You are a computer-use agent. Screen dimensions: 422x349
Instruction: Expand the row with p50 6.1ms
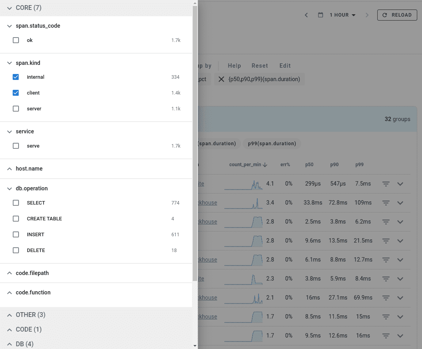(x=400, y=260)
